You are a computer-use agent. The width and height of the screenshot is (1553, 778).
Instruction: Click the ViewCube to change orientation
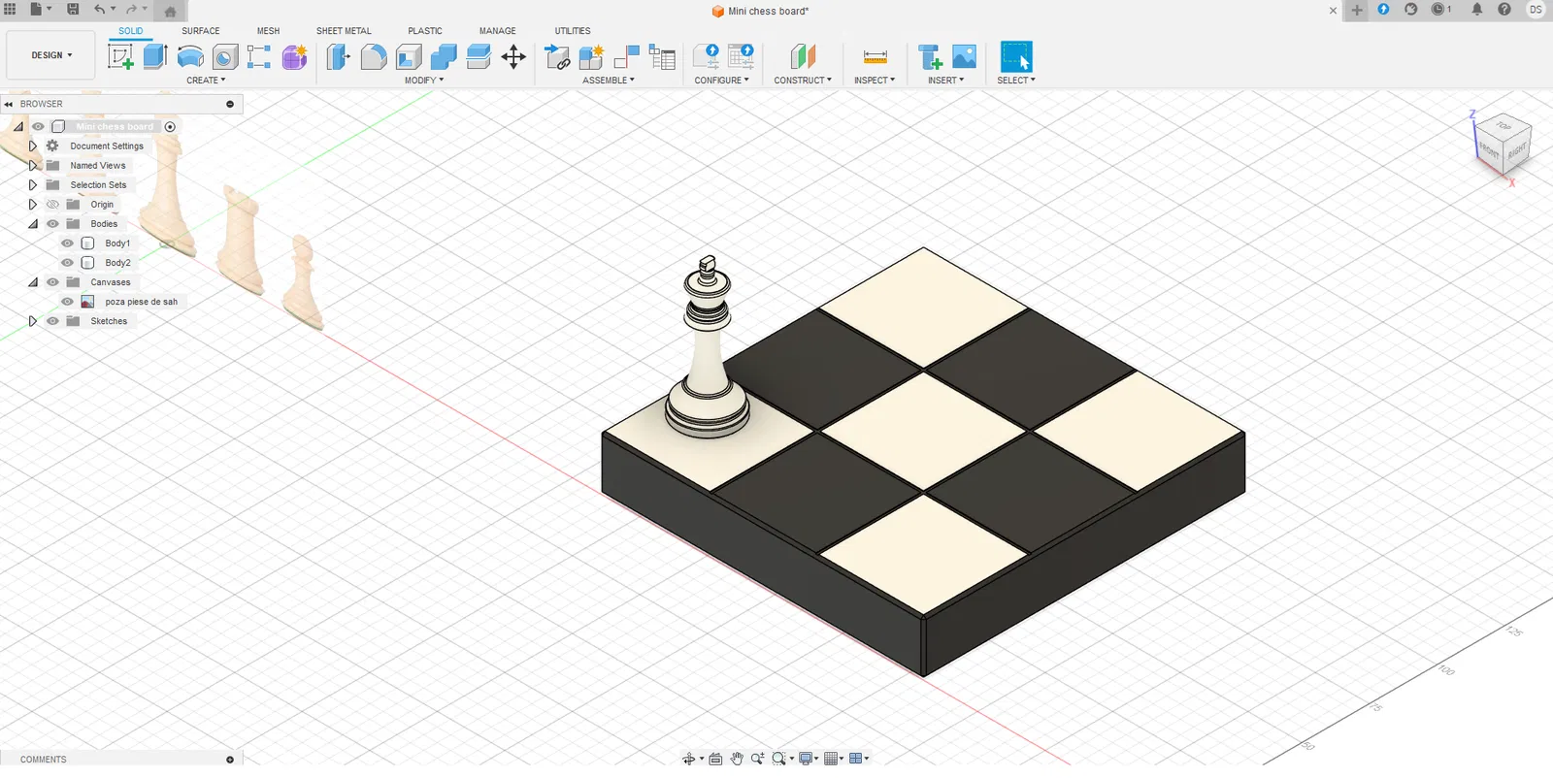1502,146
